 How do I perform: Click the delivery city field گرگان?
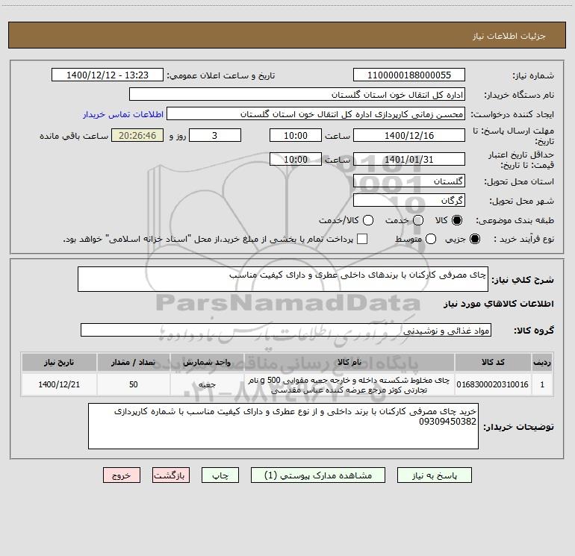click(409, 200)
